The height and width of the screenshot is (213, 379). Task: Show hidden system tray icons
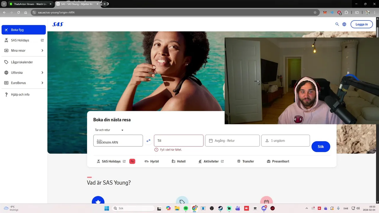[306, 208]
